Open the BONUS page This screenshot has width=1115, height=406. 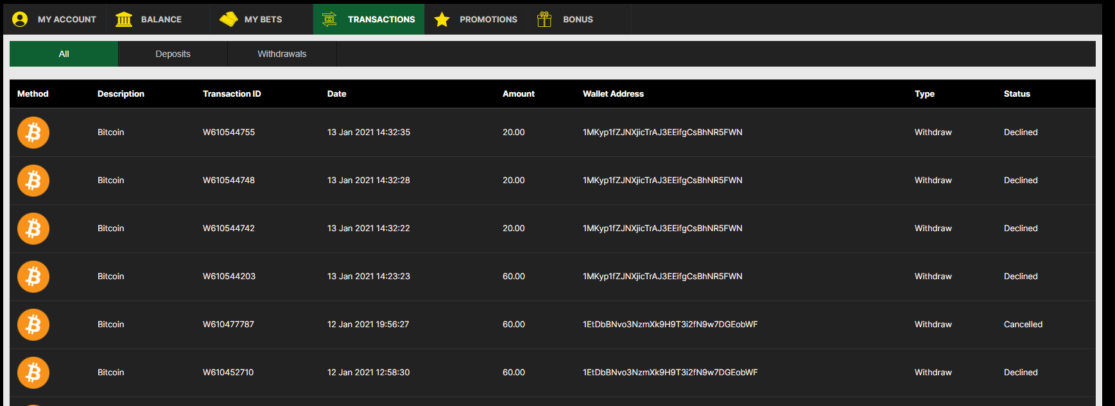pos(580,19)
